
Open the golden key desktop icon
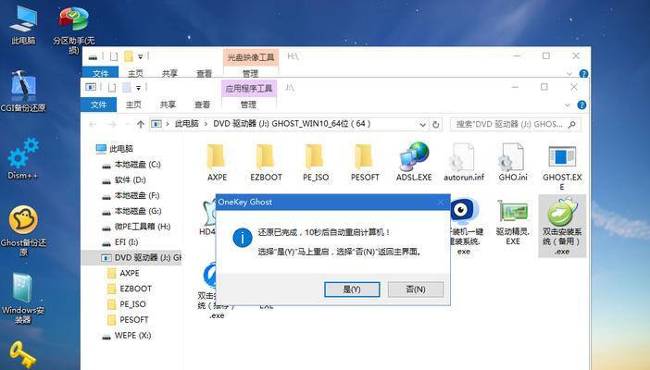[22, 354]
